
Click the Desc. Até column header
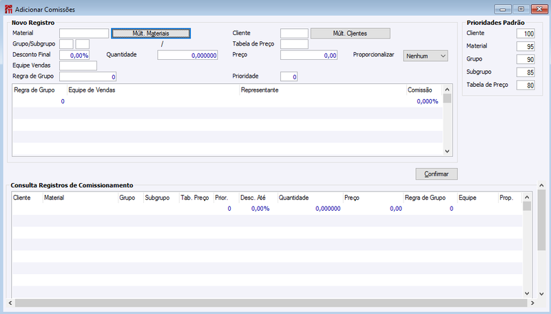pyautogui.click(x=258, y=198)
